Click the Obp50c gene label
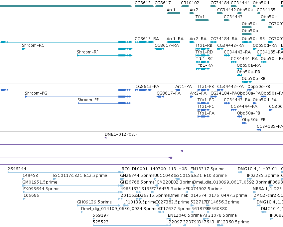The width and height of the screenshot is (283, 227). tap(250, 24)
